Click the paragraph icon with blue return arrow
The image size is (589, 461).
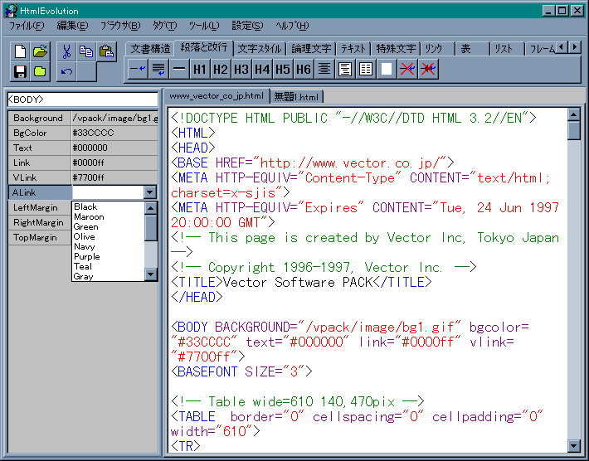tap(158, 69)
